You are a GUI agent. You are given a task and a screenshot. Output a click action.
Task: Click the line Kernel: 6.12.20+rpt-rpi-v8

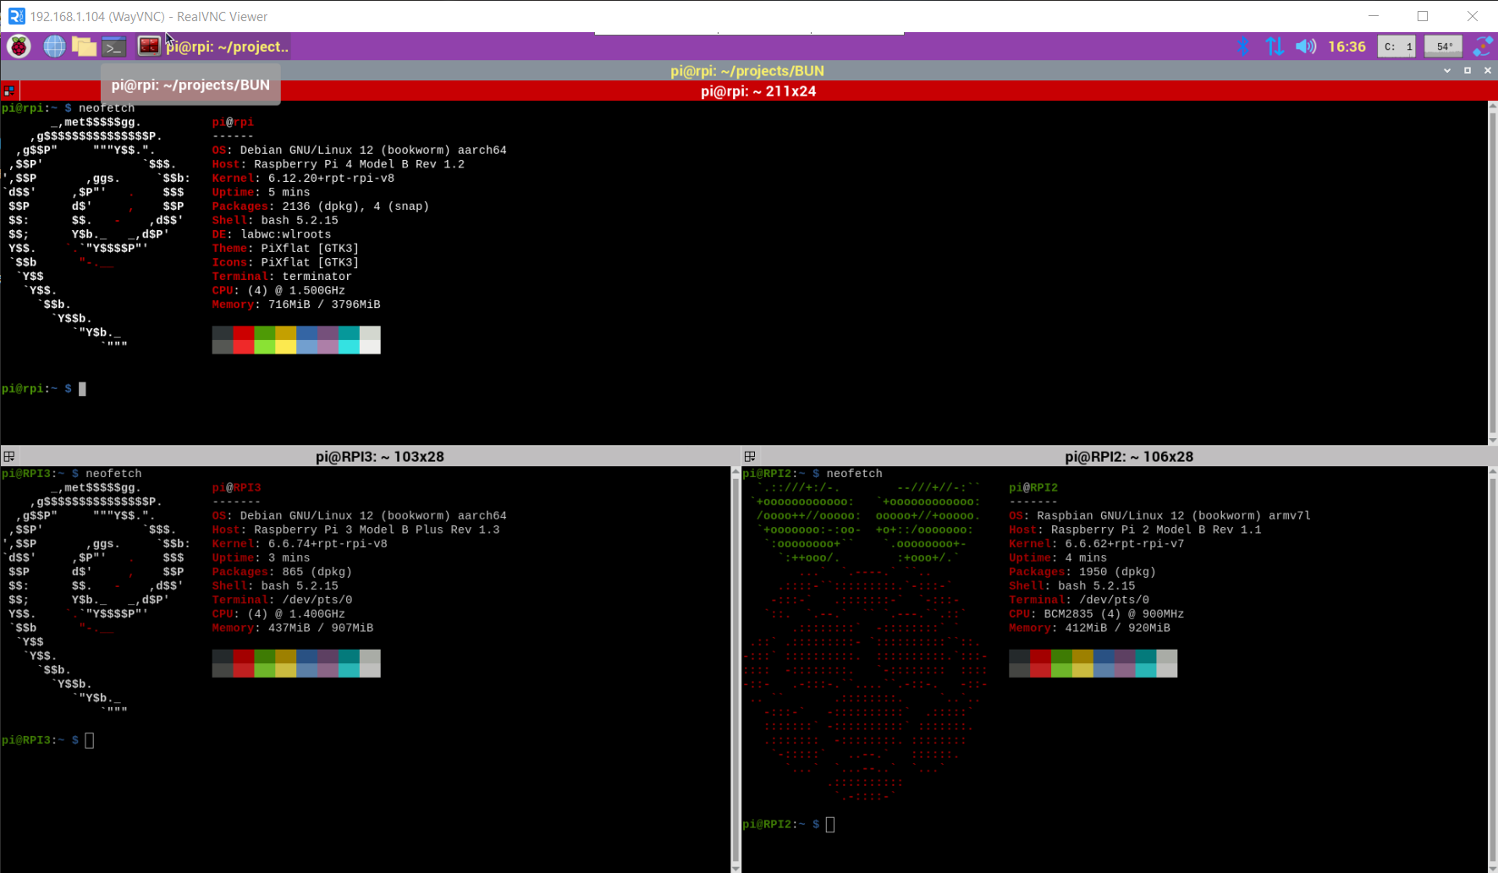[x=303, y=178]
